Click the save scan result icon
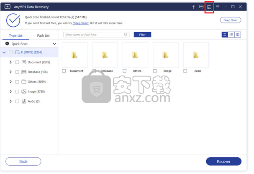Viewport: 254px width, 174px height. (x=209, y=7)
